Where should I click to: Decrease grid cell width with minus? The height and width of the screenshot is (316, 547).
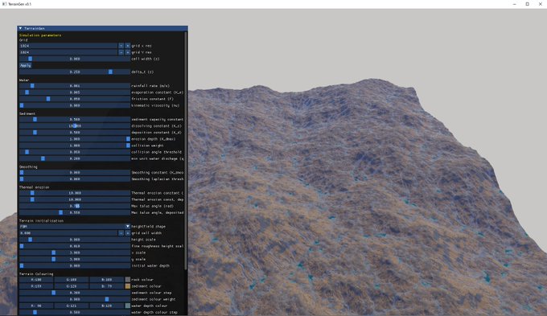121,233
